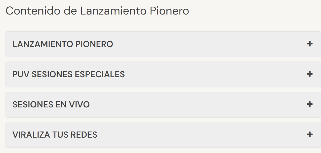Viewport: 321px width, 153px height.
Task: Unfold the VIRALIZA TUS REDES accordion section
Action: point(162,135)
